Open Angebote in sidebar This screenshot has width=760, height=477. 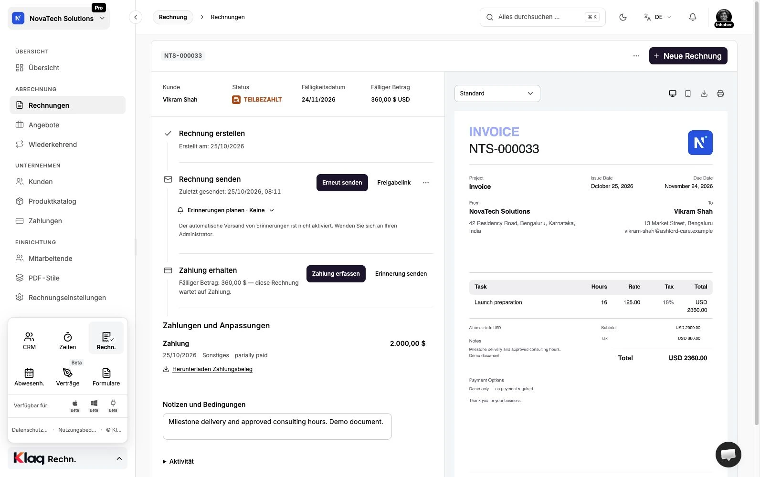67,125
